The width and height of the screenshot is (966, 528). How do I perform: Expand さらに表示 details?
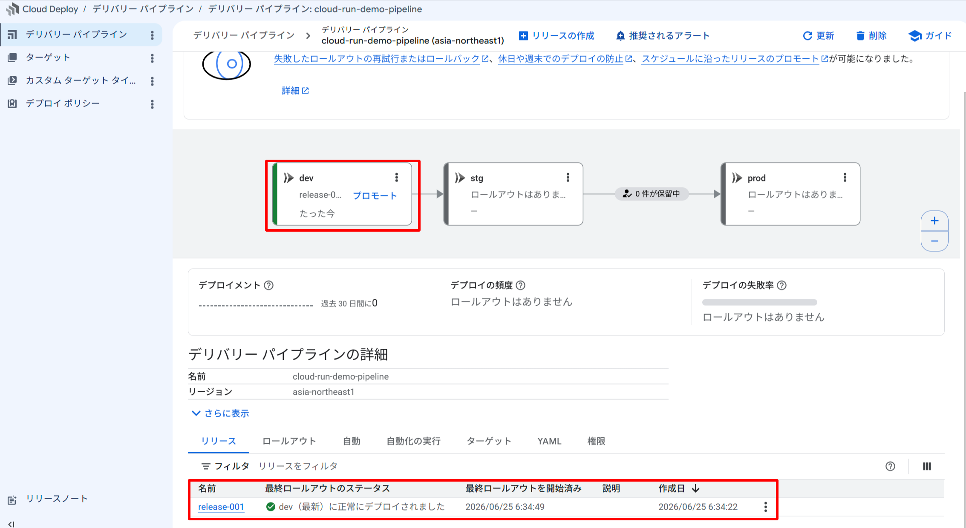coord(220,413)
